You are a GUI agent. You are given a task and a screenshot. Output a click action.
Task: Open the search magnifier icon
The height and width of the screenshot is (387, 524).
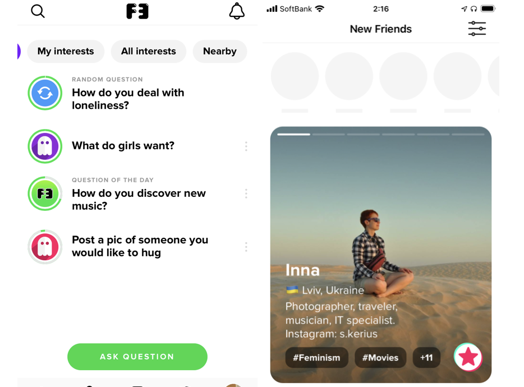(x=38, y=11)
